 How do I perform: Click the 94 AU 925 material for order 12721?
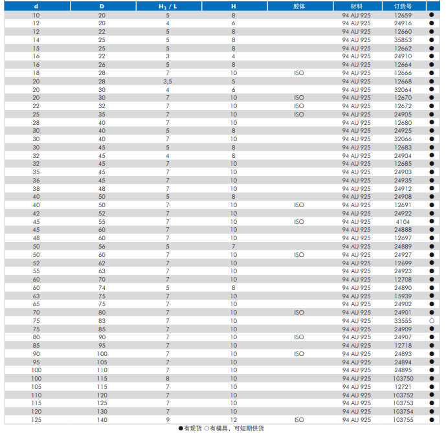356,387
